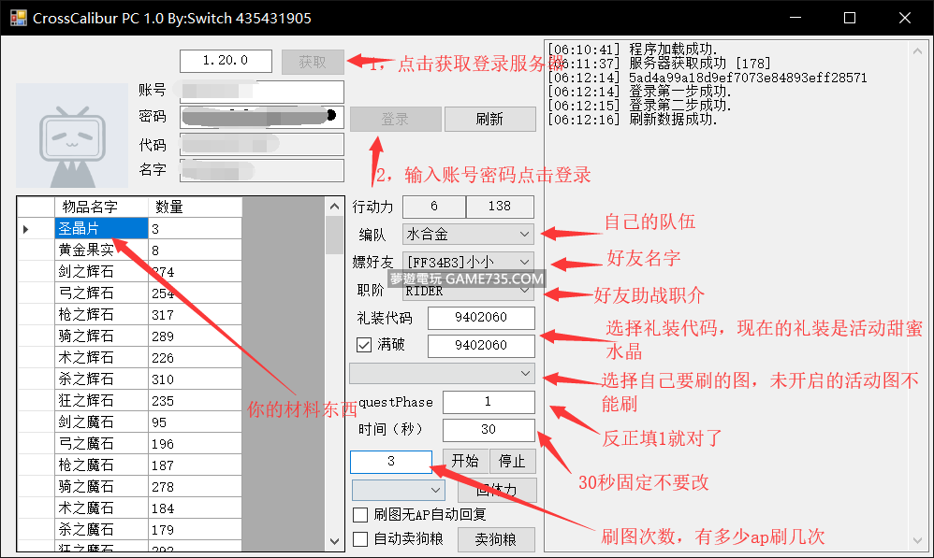Click the 卖狗粮 sell button
This screenshot has height=558, width=934.
[496, 539]
